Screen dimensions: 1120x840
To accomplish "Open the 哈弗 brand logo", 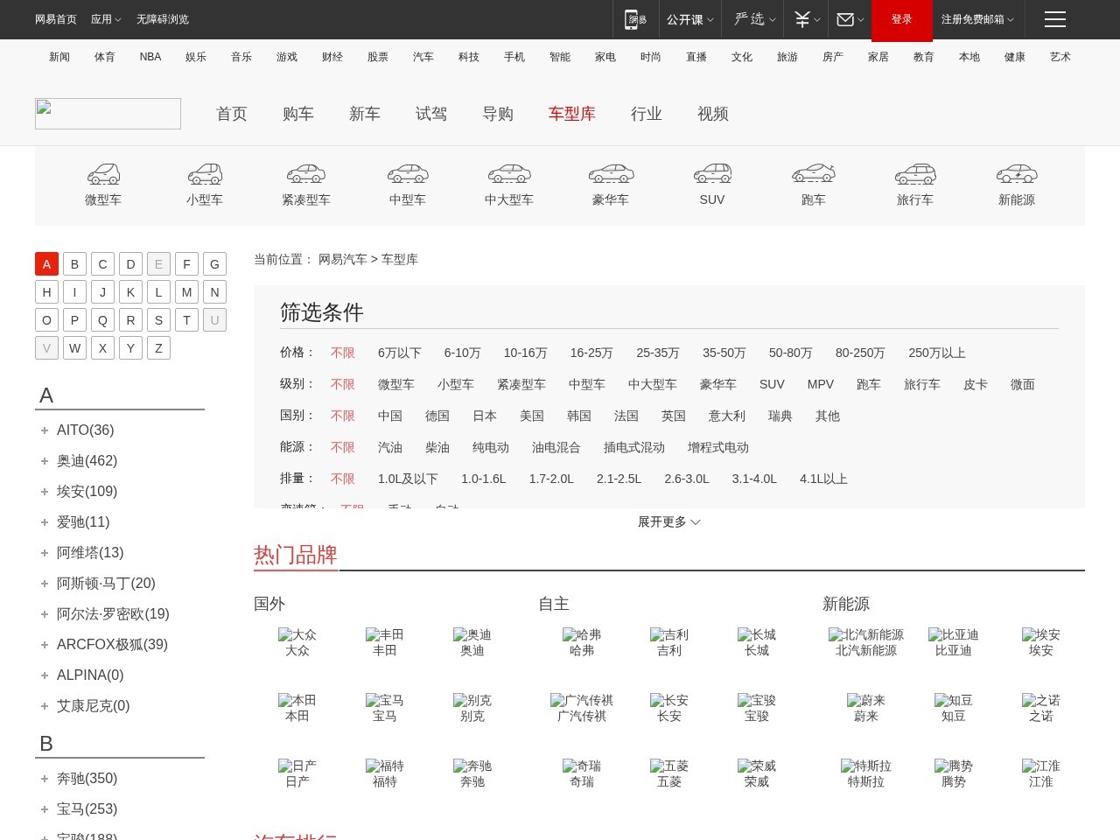I will coord(582,634).
